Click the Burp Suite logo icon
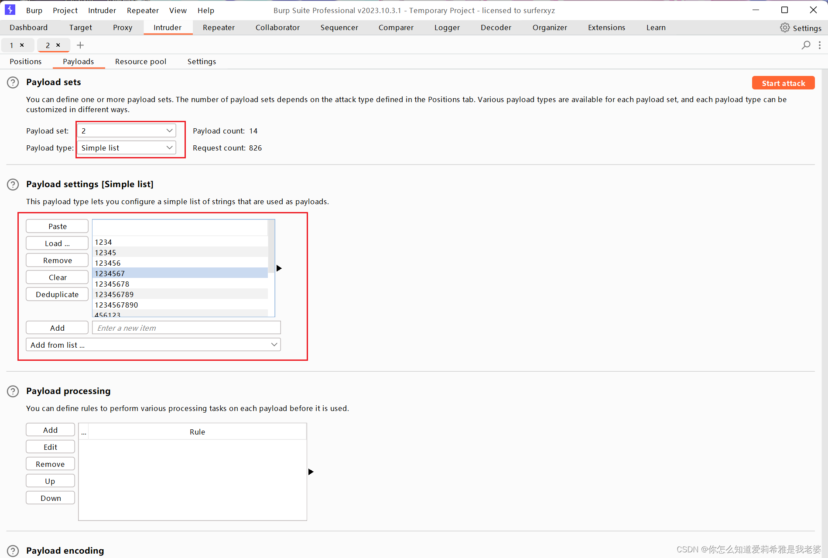The height and width of the screenshot is (558, 828). coord(10,10)
